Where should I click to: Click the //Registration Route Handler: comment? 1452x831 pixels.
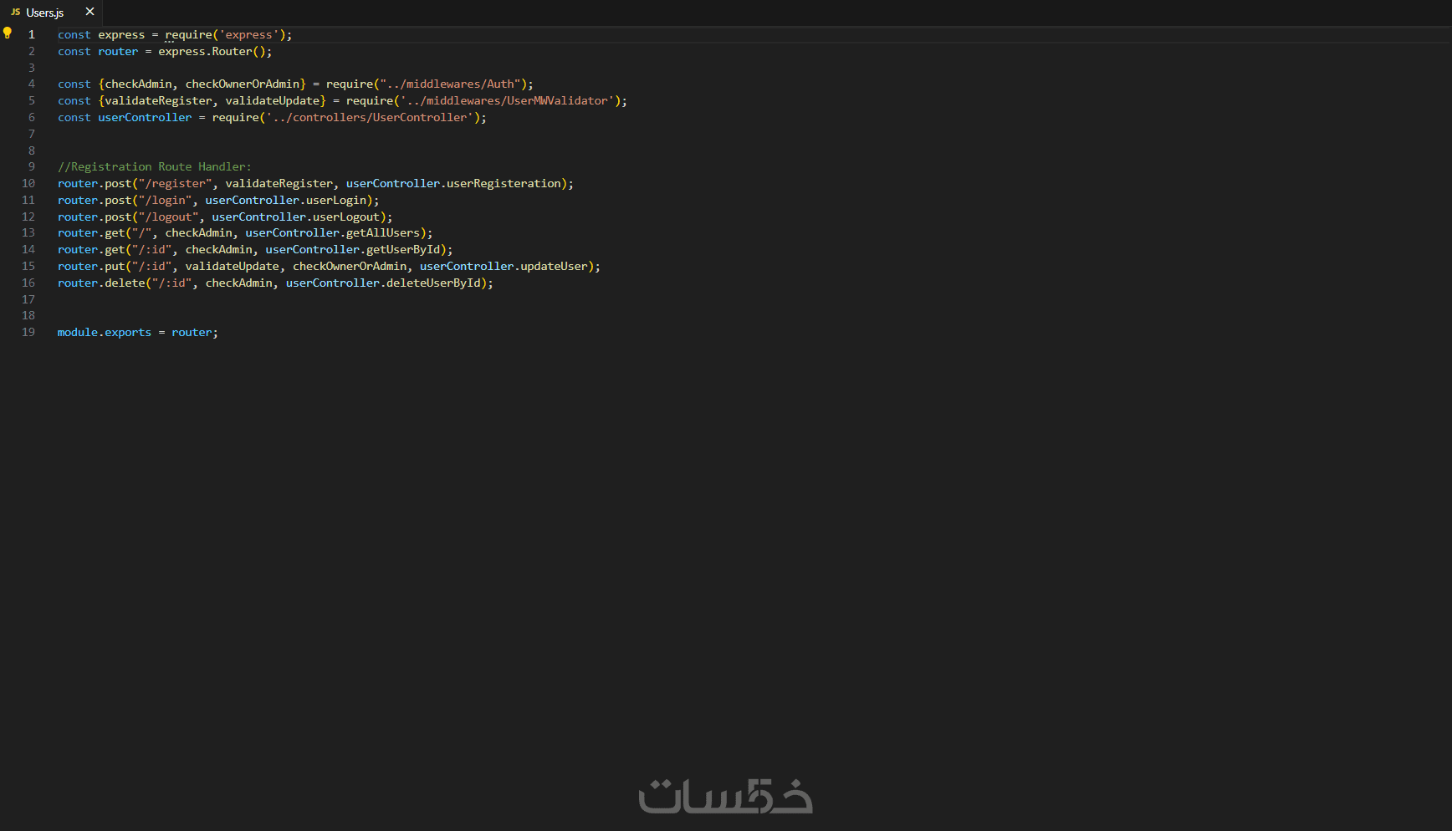coord(155,167)
